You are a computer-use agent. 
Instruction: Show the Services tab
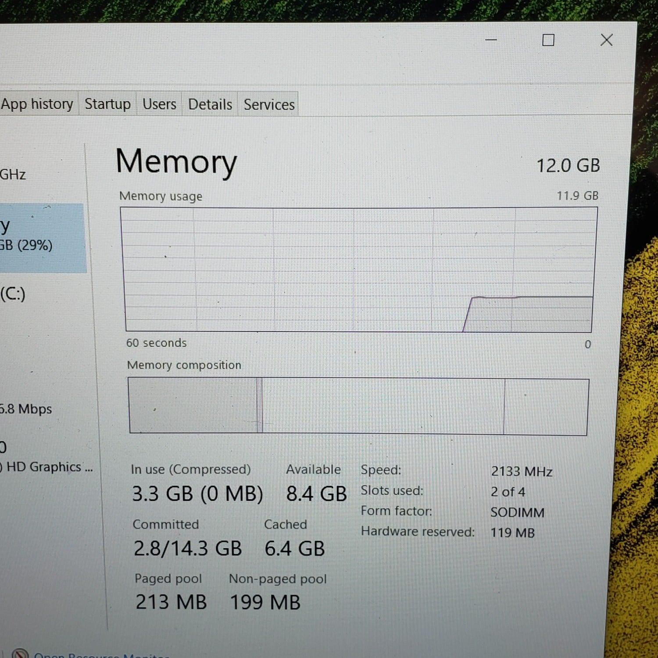click(x=269, y=105)
